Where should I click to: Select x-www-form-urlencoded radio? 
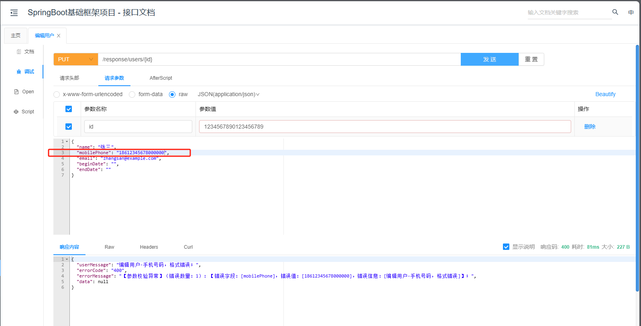[57, 95]
